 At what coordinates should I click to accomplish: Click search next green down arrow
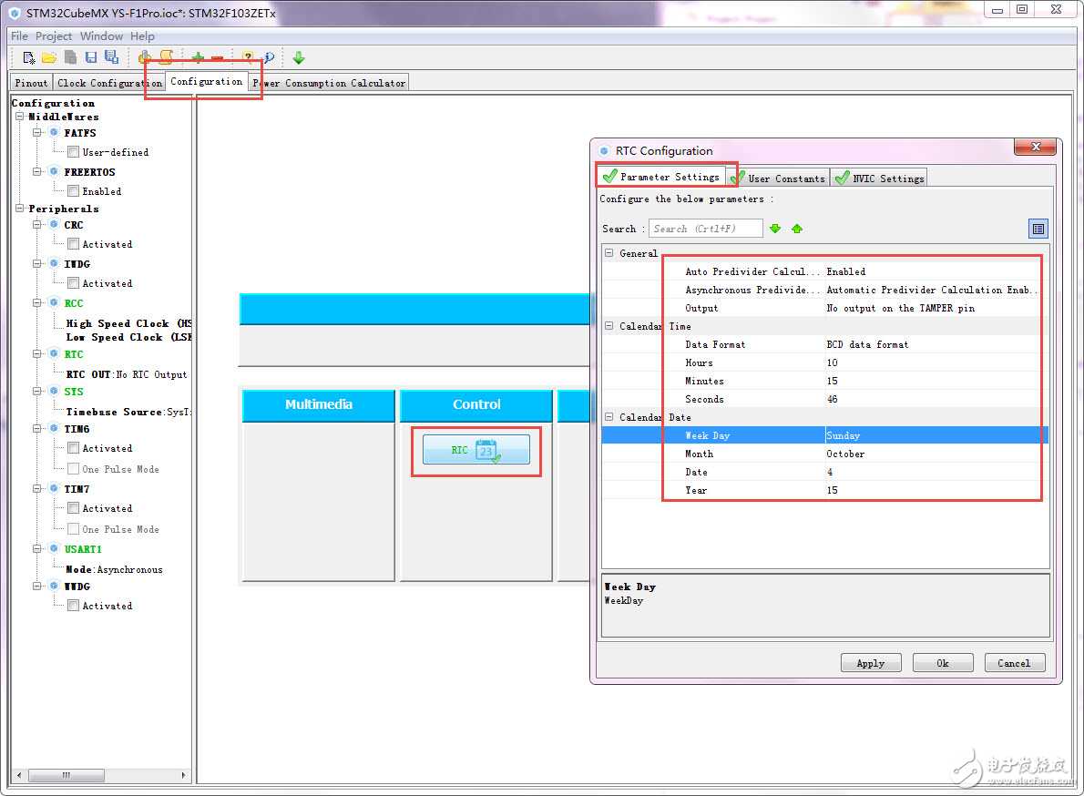[775, 229]
